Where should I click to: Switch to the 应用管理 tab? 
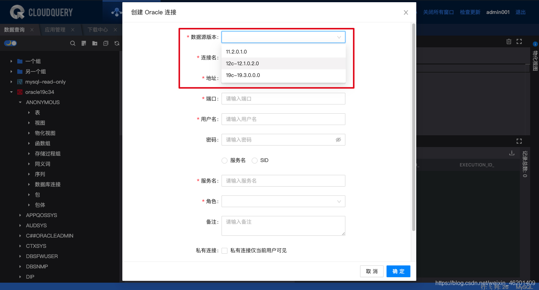pyautogui.click(x=55, y=30)
